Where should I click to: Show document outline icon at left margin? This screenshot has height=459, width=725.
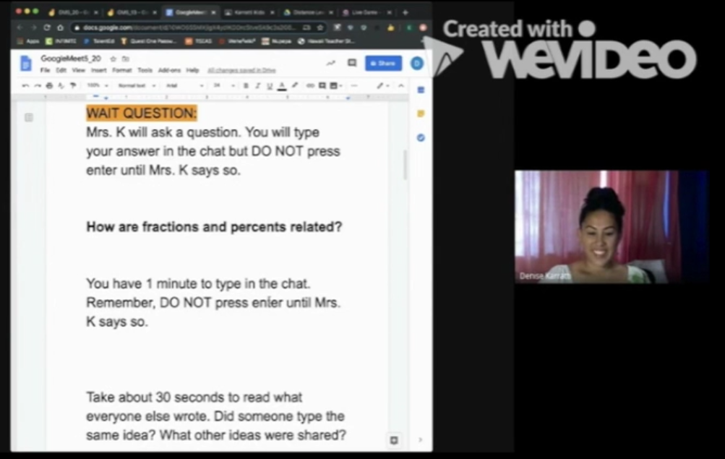coord(29,117)
